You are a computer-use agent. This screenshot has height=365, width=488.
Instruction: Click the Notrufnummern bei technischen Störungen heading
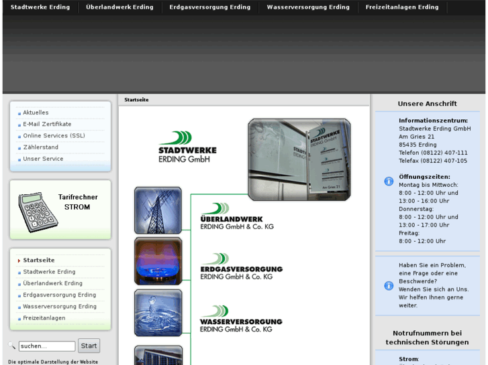click(427, 338)
